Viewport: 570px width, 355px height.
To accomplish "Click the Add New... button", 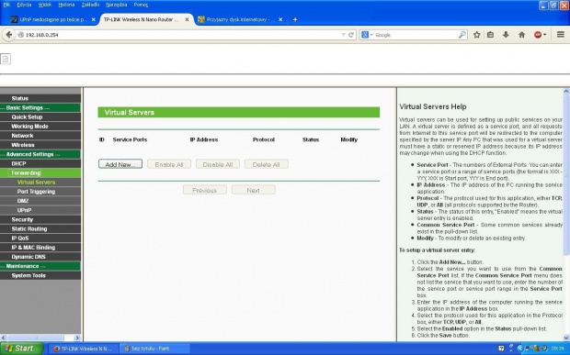I will click(x=120, y=164).
